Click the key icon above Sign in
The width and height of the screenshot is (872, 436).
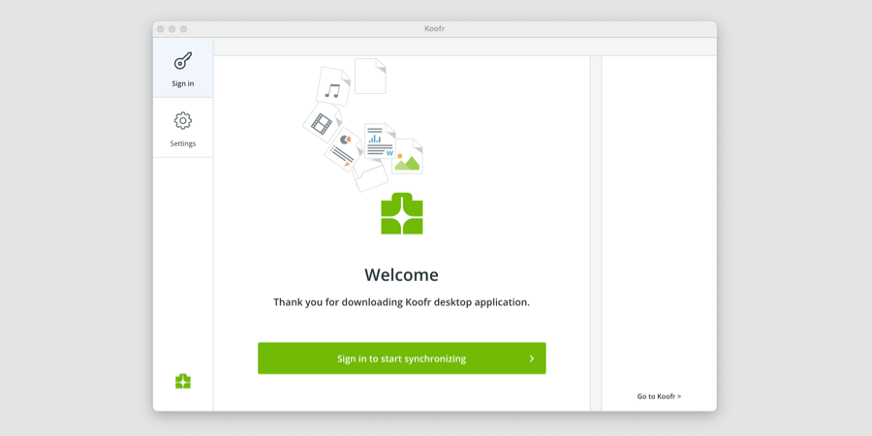183,61
